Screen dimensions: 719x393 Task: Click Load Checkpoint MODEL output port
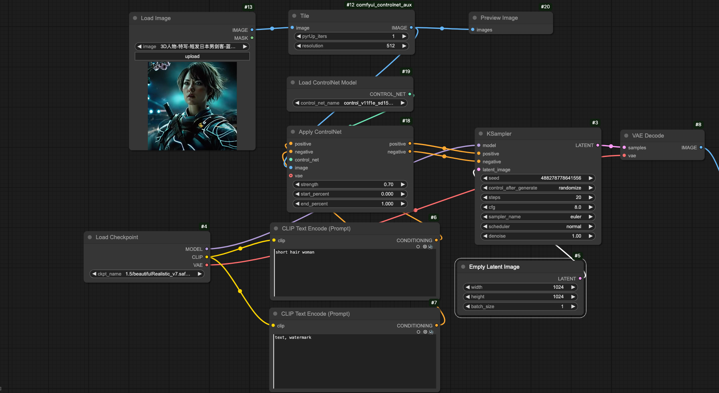click(x=207, y=249)
